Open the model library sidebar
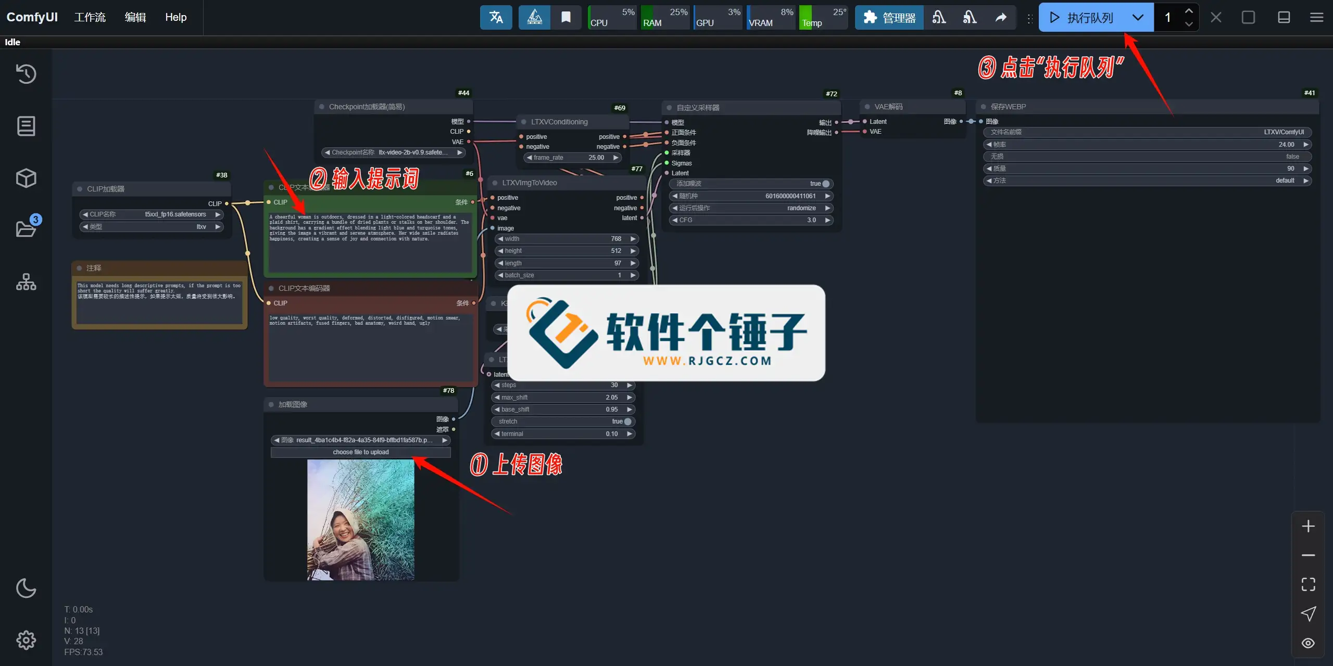Screen dimensions: 1333x666 coord(26,178)
